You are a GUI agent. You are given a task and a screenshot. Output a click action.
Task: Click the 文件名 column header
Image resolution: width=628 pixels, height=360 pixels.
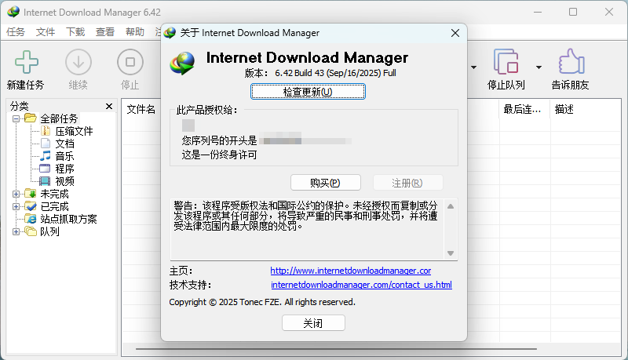[x=141, y=109]
